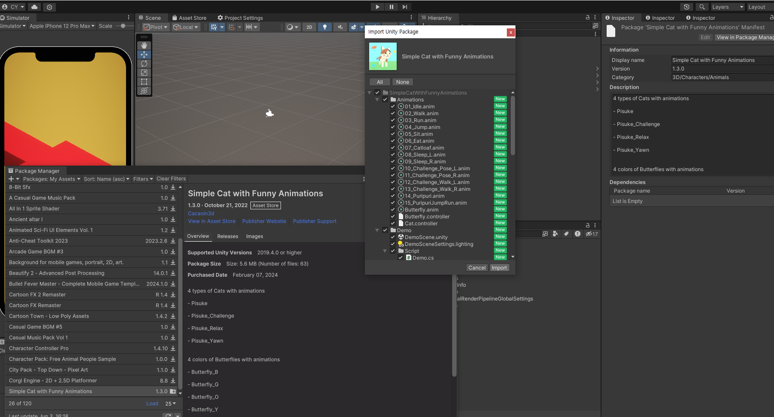Open Packages: My Assets dropdown
This screenshot has width=774, height=417.
52,179
